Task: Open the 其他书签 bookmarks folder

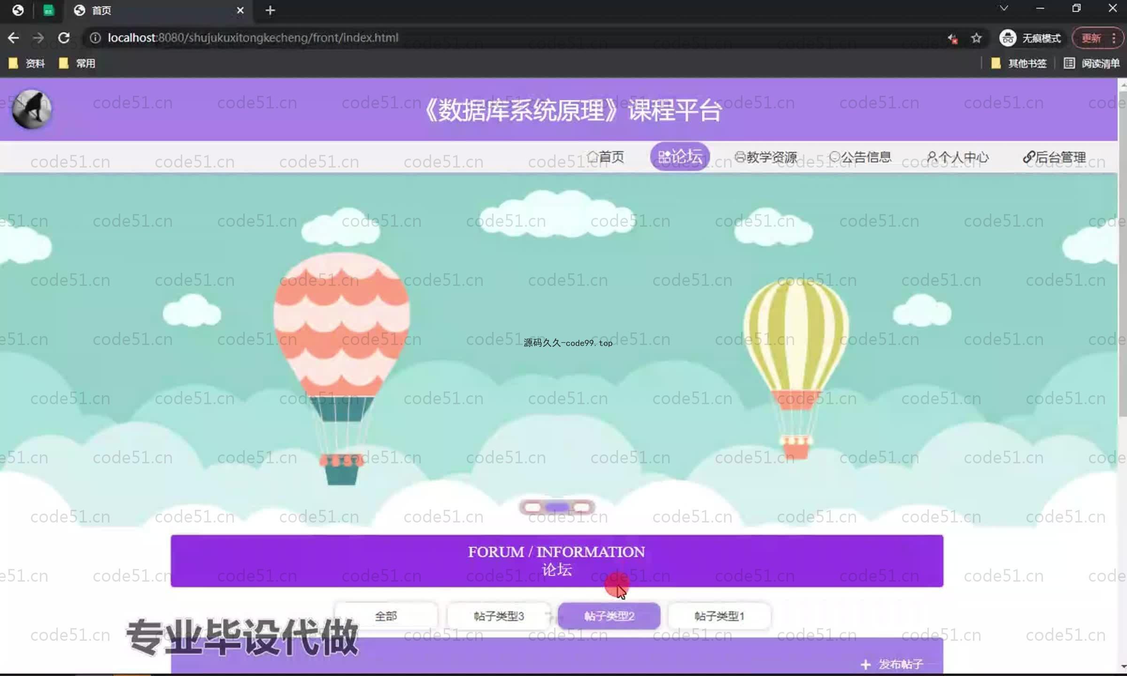Action: tap(1019, 63)
